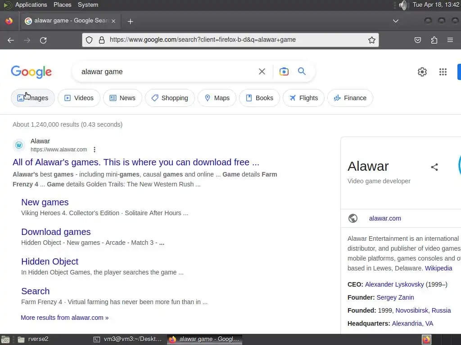Close the alawar game tab
This screenshot has width=461, height=345.
[113, 21]
